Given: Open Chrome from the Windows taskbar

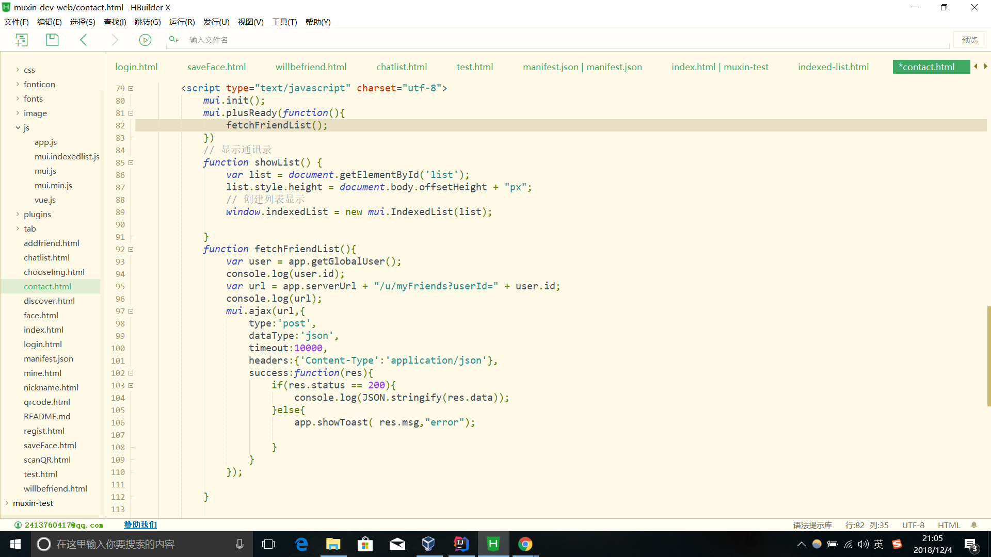Looking at the screenshot, I should point(525,544).
